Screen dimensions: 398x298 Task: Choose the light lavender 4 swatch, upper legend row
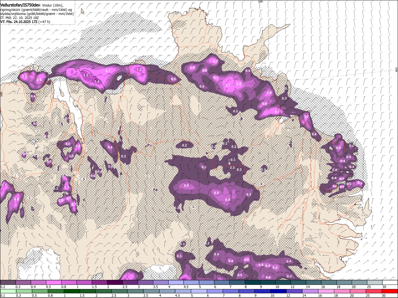click(176, 282)
